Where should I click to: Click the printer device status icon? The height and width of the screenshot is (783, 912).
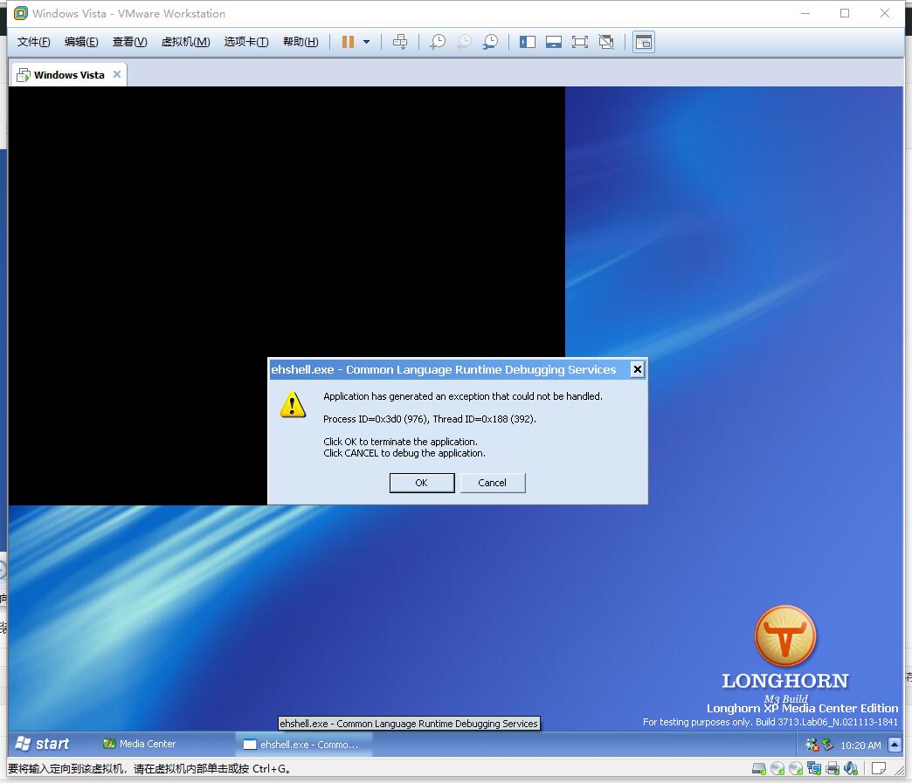[x=833, y=769]
